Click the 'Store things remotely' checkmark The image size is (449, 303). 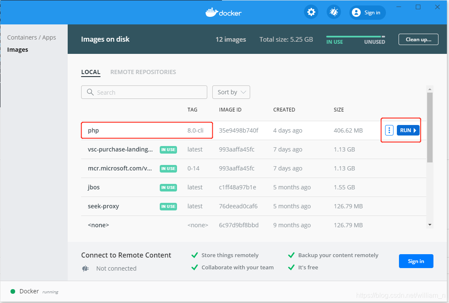pos(194,255)
